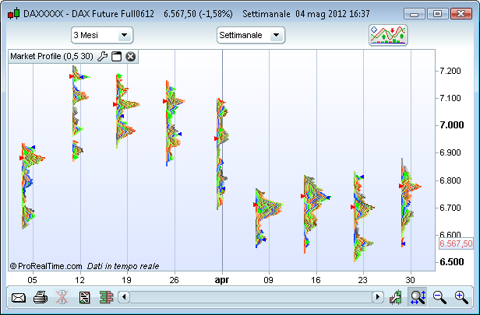Click the 'apr' date axis label
This screenshot has width=480, height=315.
pos(222,280)
